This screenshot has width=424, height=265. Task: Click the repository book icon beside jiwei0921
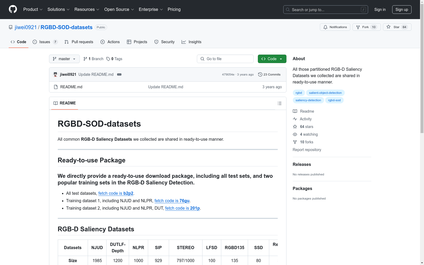tap(11, 27)
